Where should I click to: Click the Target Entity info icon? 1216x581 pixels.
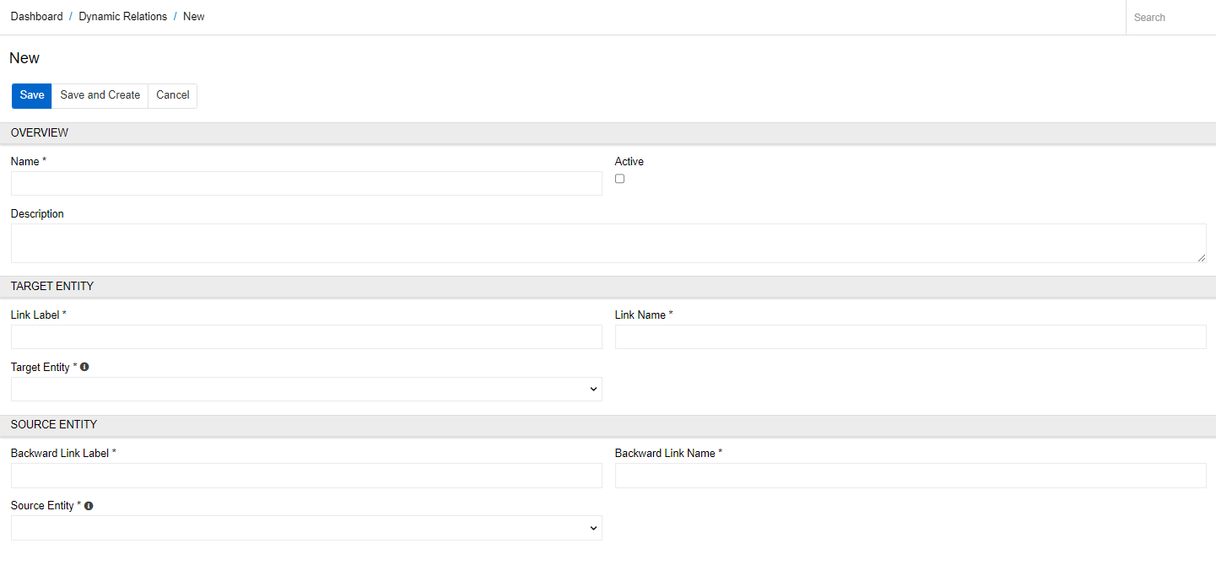click(84, 367)
